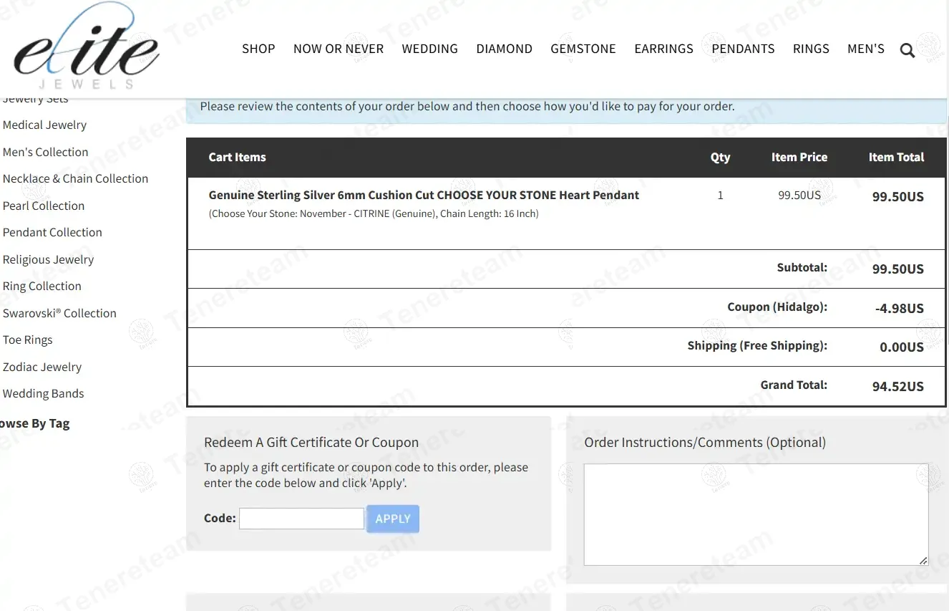Click the Qty column header
The image size is (949, 611).
point(720,157)
